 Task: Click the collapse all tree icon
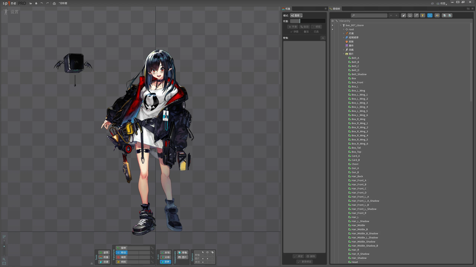tap(444, 16)
